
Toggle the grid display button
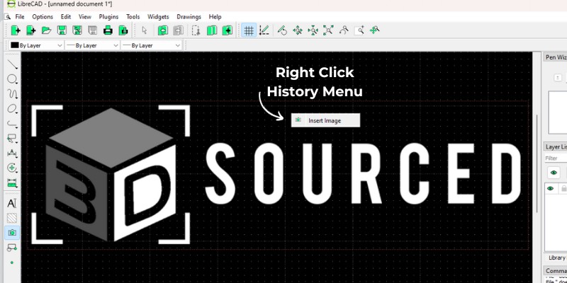(x=249, y=30)
